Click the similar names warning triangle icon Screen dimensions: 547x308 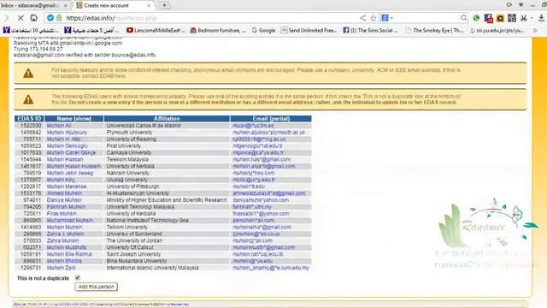tap(28, 99)
